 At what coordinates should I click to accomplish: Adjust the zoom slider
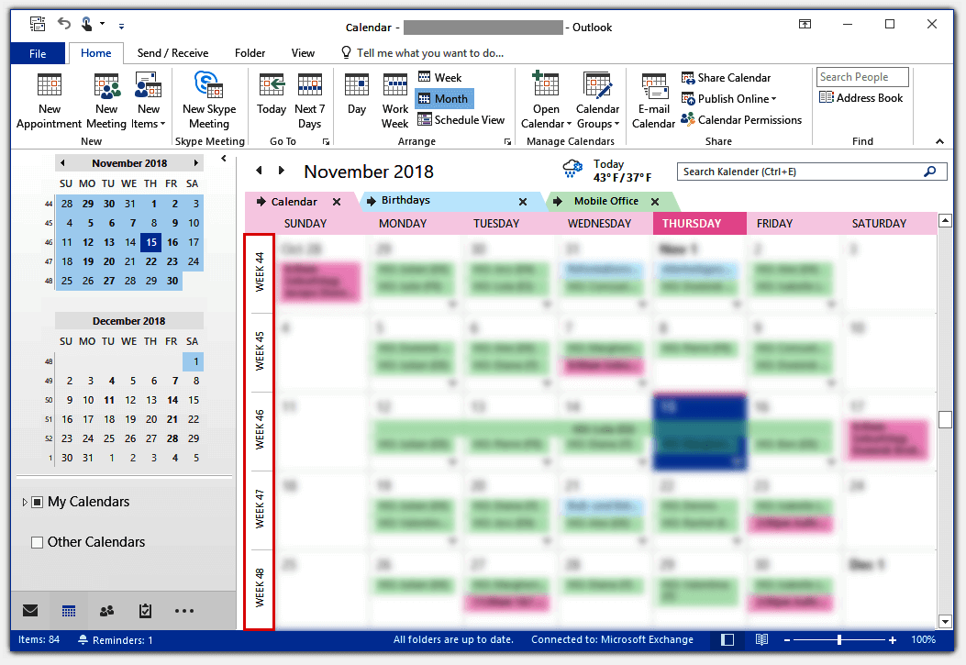point(839,639)
